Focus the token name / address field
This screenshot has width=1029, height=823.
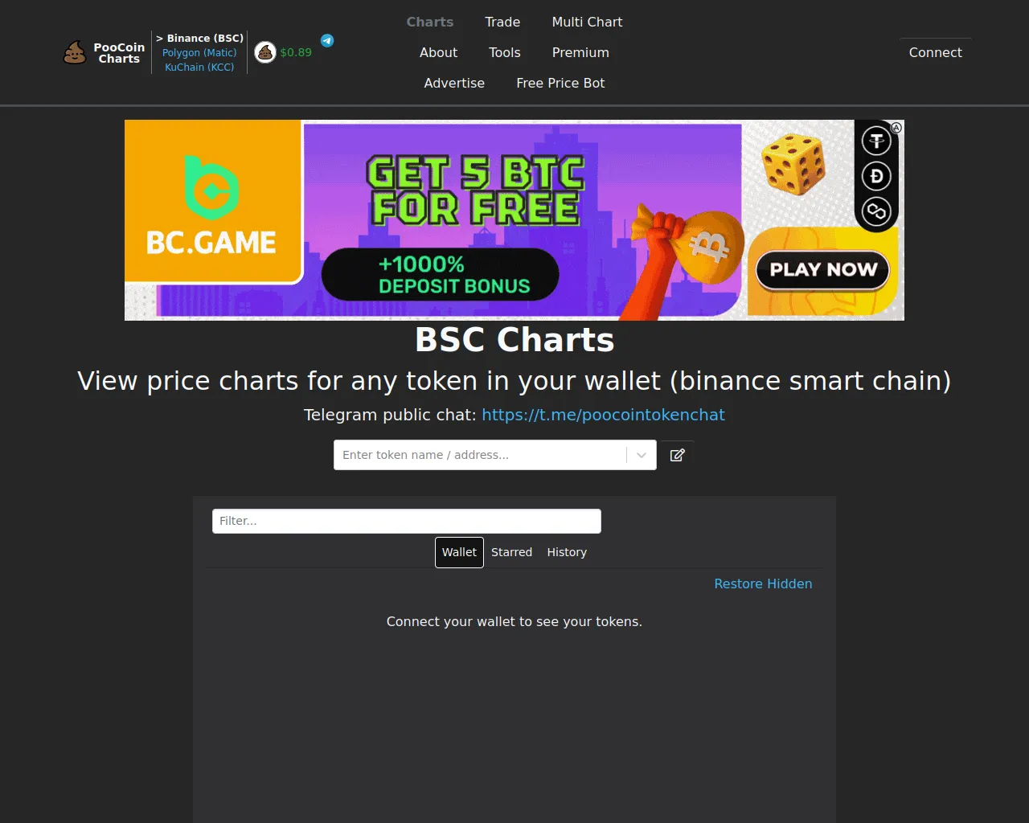click(x=480, y=455)
